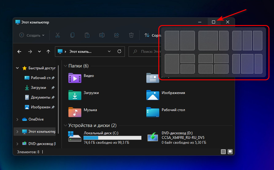Select the Изображения folder icon

(152, 95)
